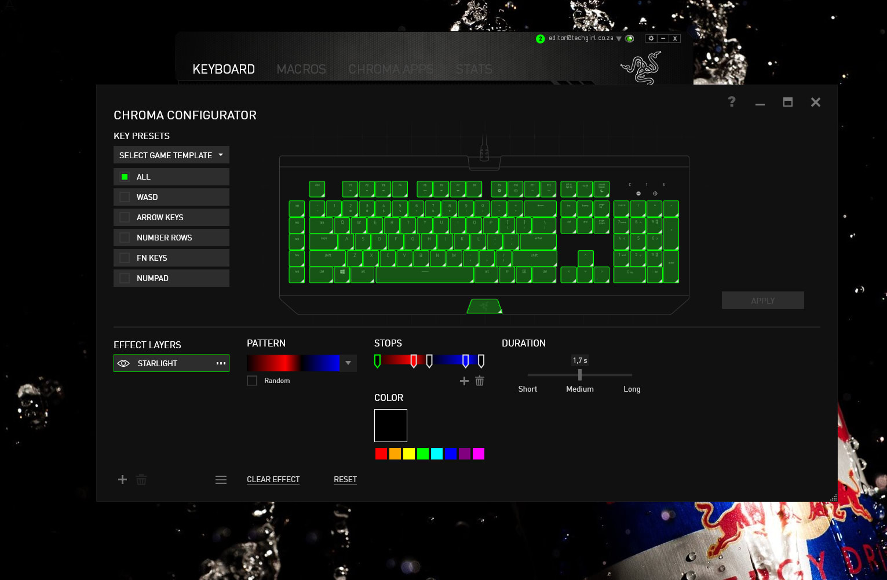The height and width of the screenshot is (580, 887).
Task: Open the Stats tab
Action: point(473,70)
